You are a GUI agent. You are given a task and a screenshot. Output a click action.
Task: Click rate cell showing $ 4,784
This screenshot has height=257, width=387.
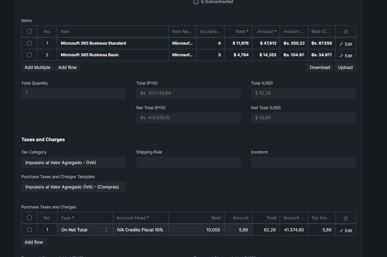pyautogui.click(x=238, y=55)
